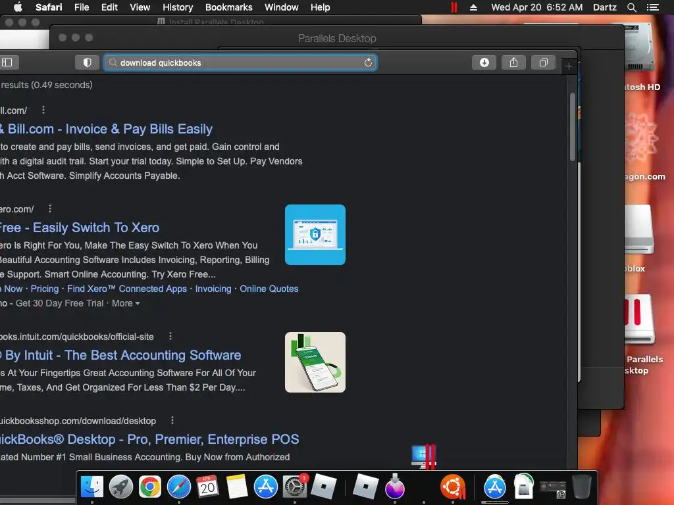The width and height of the screenshot is (674, 505).
Task: Click the magnifier icon in the address bar
Action: (x=113, y=62)
